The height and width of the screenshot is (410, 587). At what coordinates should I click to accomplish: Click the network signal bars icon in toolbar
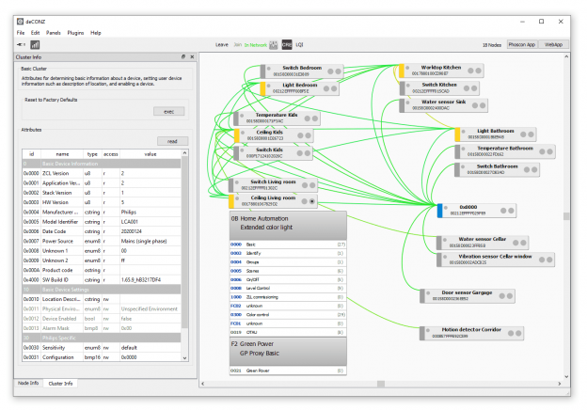(x=35, y=44)
